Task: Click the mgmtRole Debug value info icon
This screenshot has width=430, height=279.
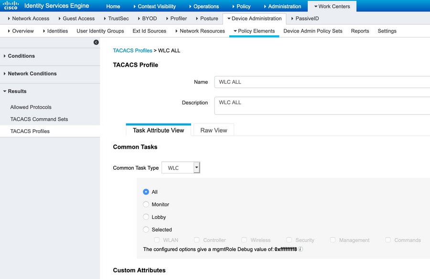Action: [301, 249]
